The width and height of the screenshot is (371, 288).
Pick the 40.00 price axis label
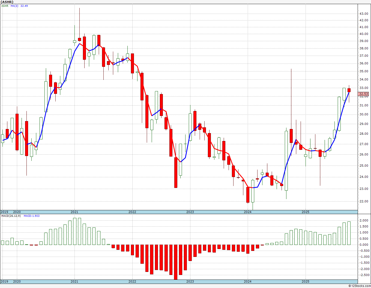364,34
